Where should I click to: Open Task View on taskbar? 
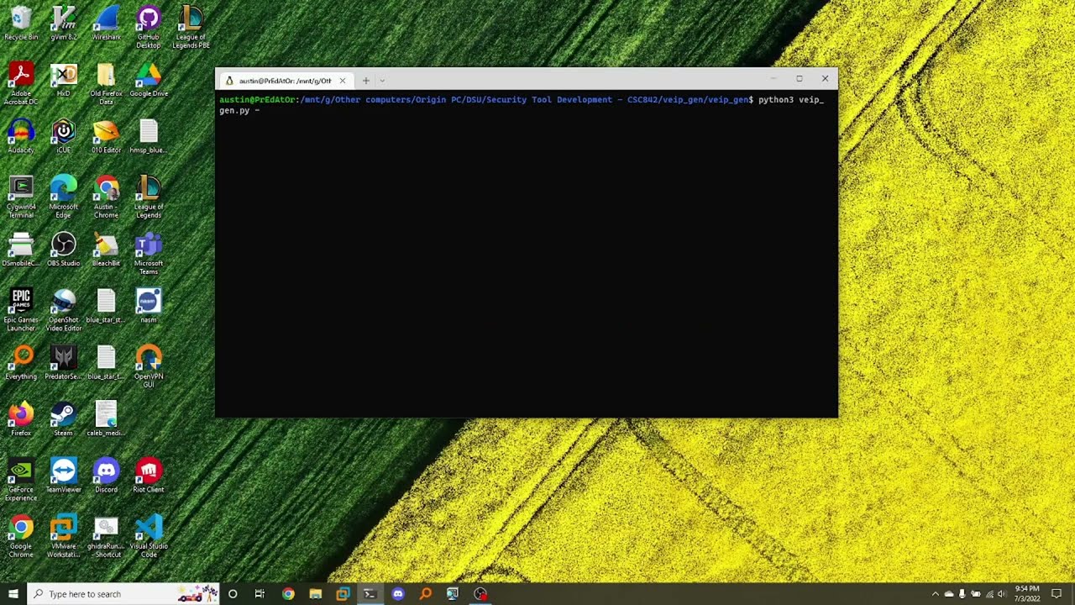point(260,594)
